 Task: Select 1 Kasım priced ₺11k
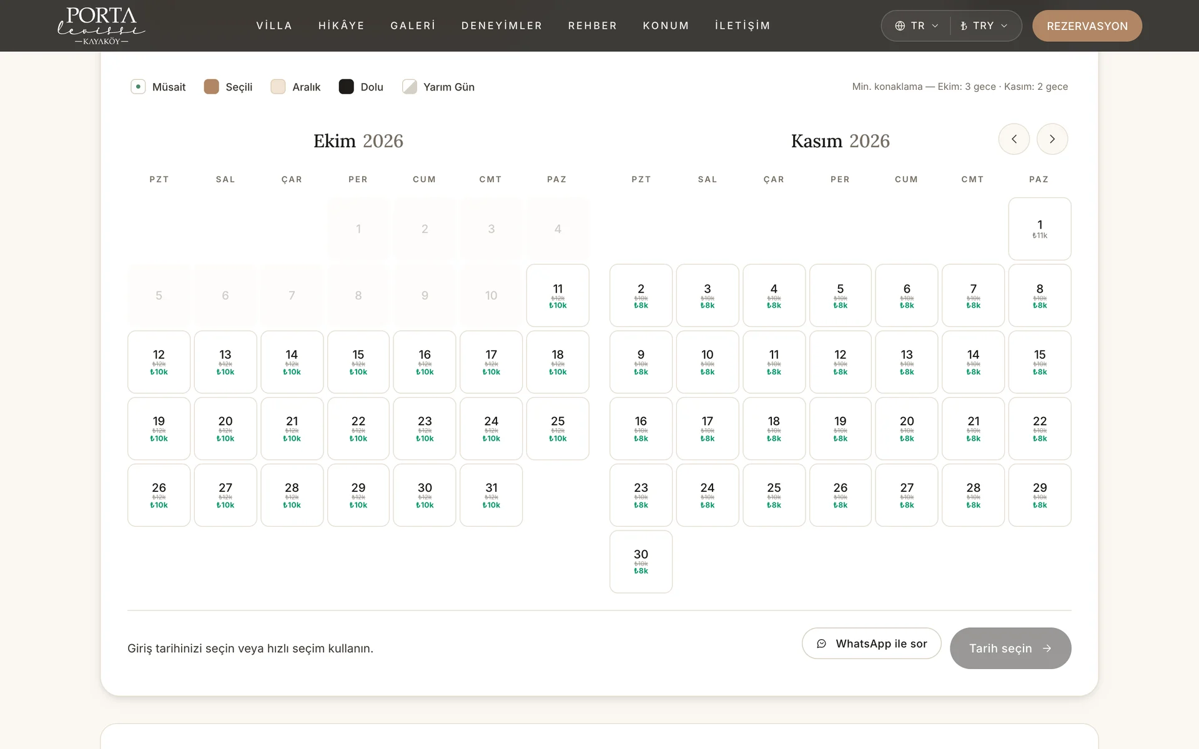click(1040, 229)
